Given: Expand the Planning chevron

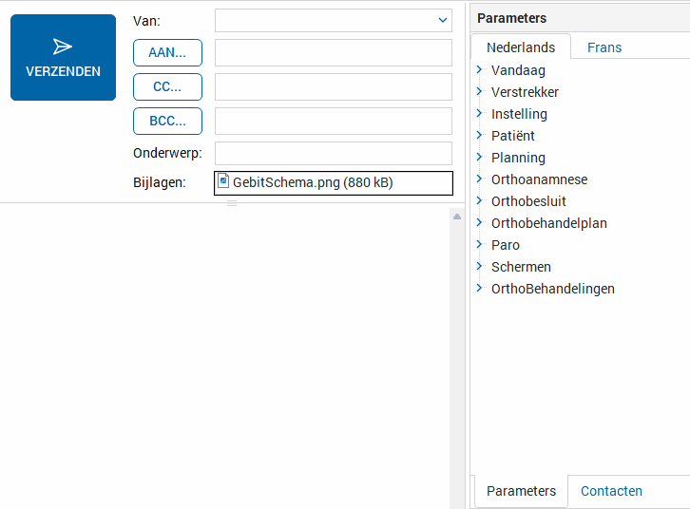Looking at the screenshot, I should tap(479, 157).
